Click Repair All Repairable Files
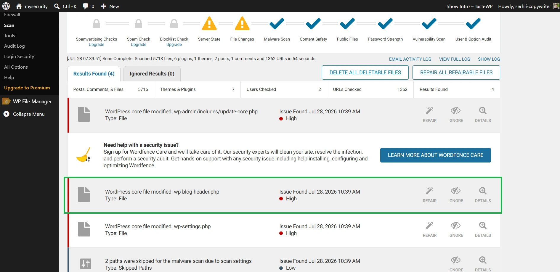Screen dimensions: 560x272 (x=456, y=73)
